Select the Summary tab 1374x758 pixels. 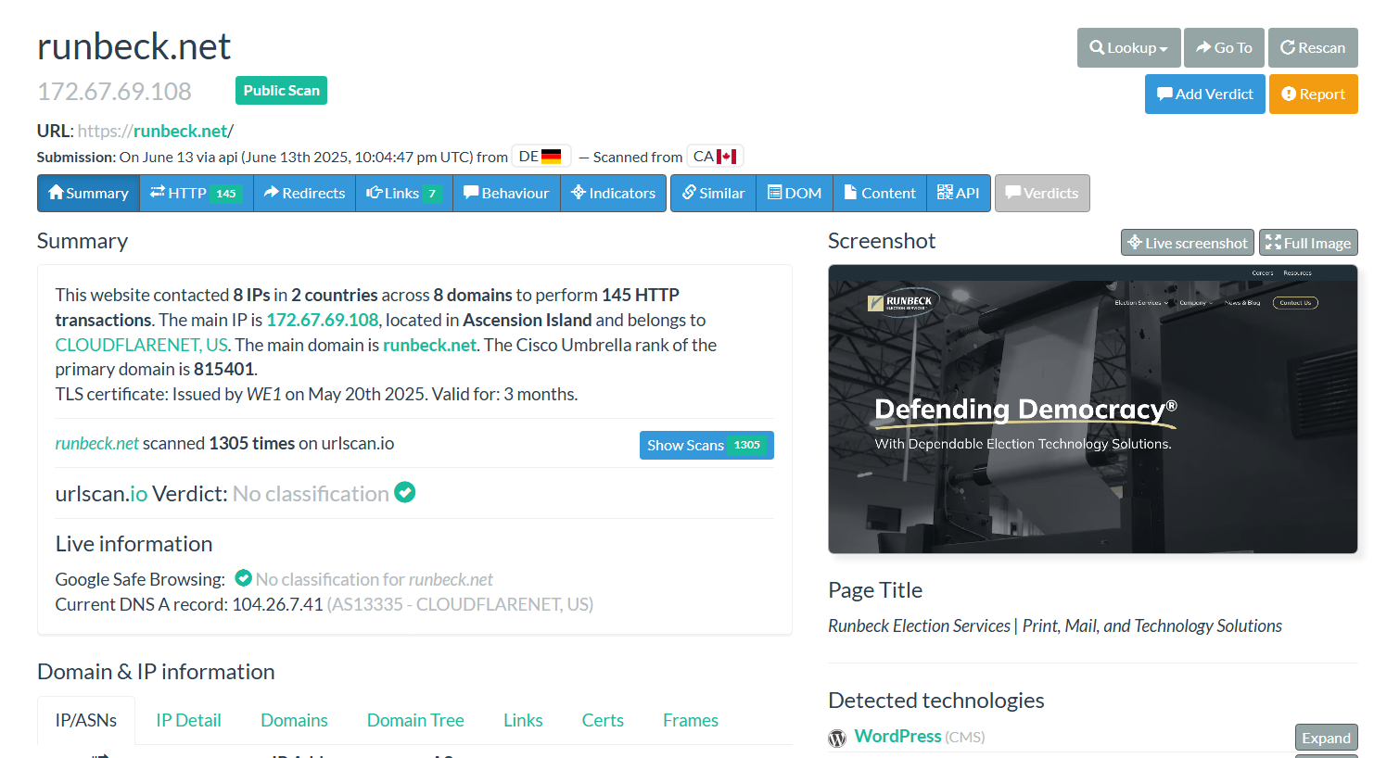(88, 193)
